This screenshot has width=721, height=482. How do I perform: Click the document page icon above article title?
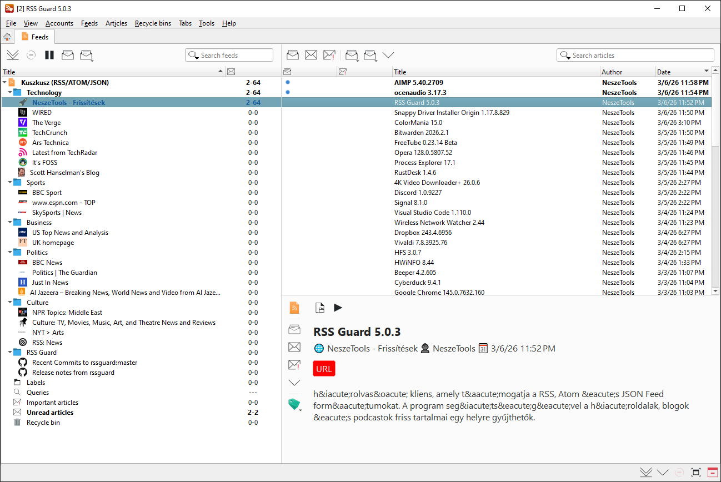(320, 308)
